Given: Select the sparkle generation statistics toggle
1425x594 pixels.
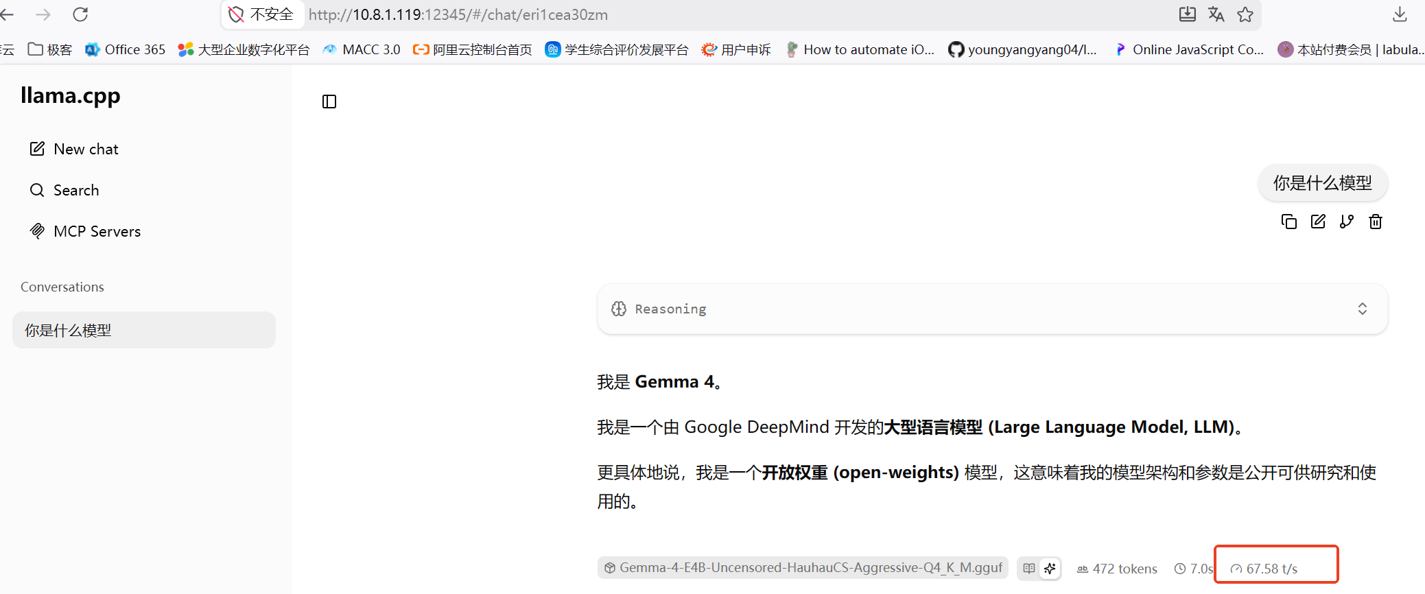Looking at the screenshot, I should tap(1050, 568).
